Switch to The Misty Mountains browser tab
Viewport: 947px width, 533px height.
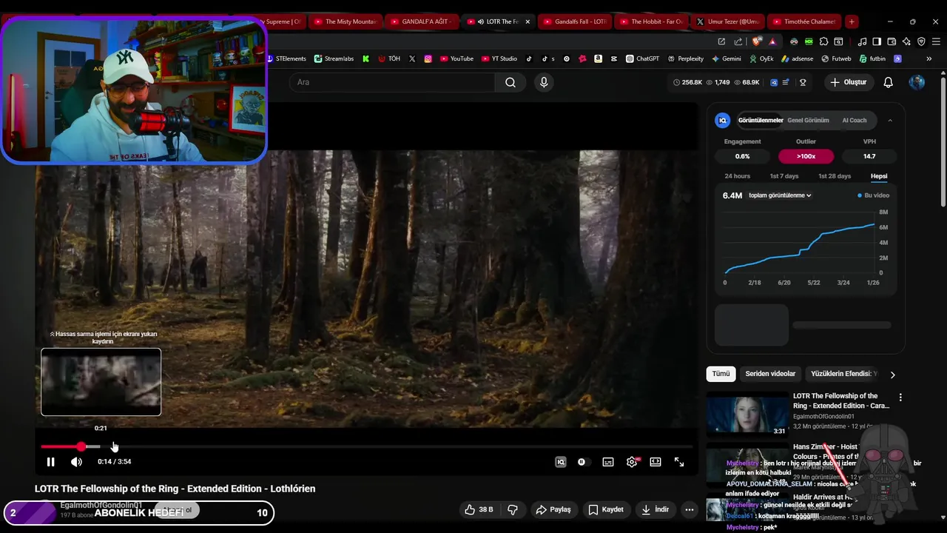(345, 21)
